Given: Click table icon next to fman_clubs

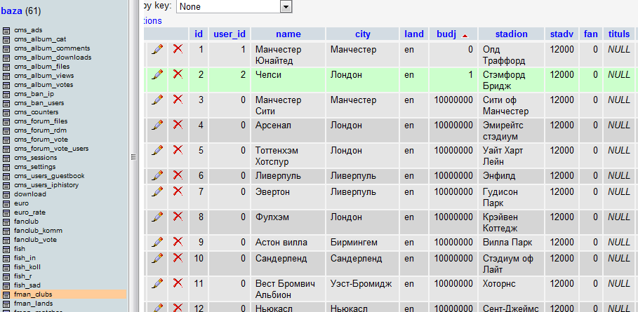Looking at the screenshot, I should click(6, 294).
